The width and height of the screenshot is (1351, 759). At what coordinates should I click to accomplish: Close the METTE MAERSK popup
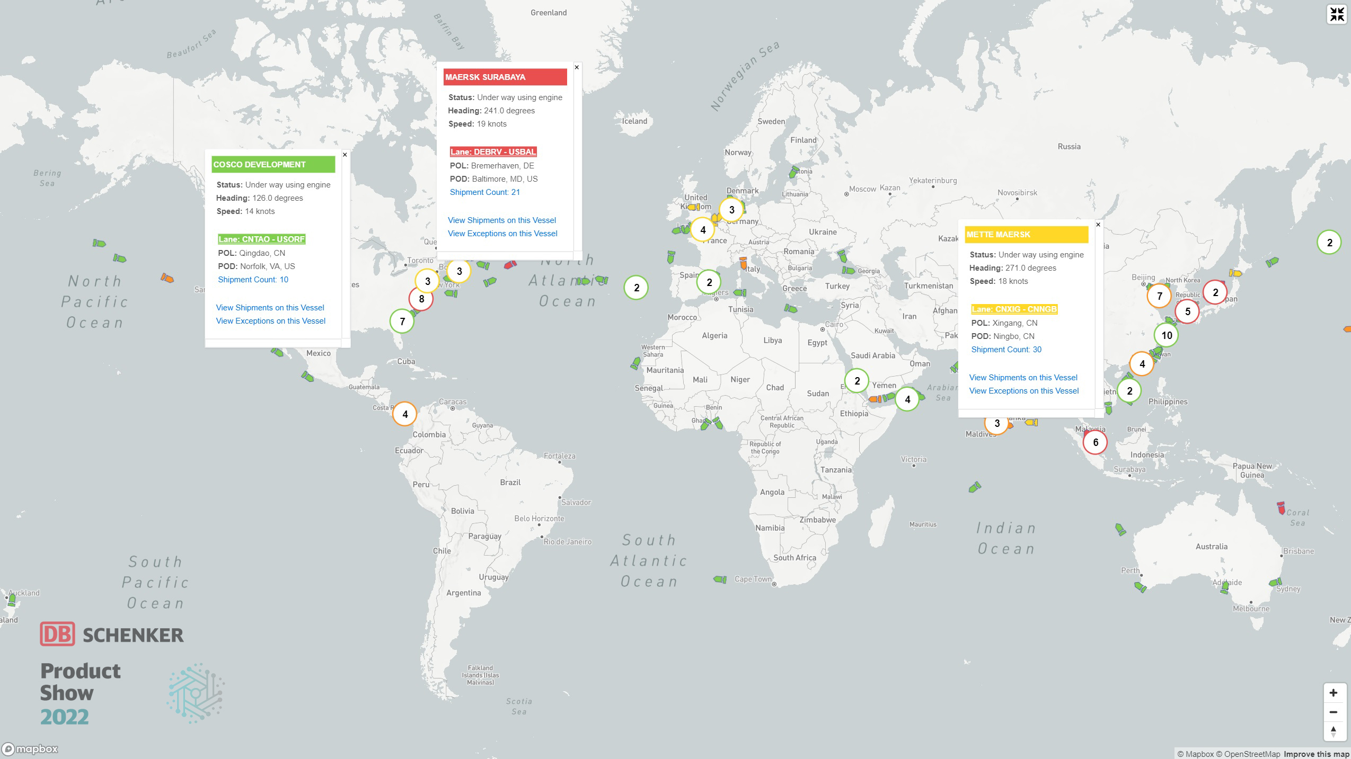[x=1098, y=225]
